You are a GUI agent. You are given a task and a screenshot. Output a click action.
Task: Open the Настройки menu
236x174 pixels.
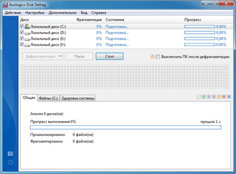click(35, 13)
